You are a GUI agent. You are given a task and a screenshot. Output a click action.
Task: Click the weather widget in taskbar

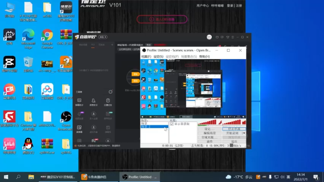pyautogui.click(x=239, y=177)
